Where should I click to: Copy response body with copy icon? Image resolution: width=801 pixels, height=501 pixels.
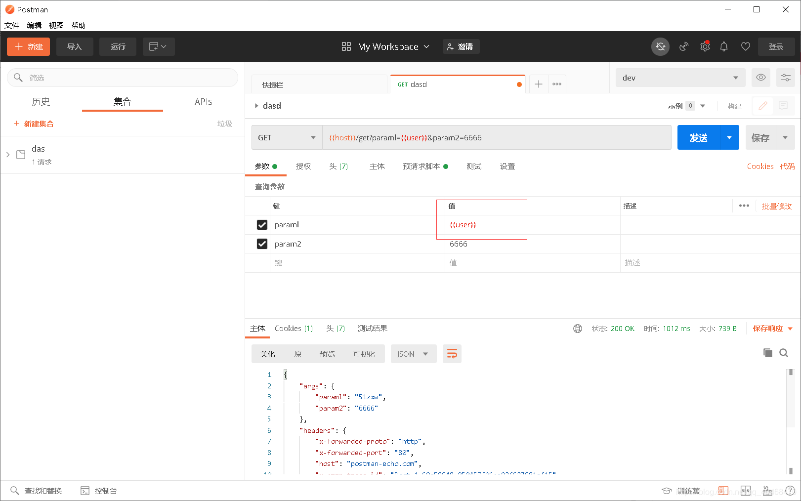767,353
